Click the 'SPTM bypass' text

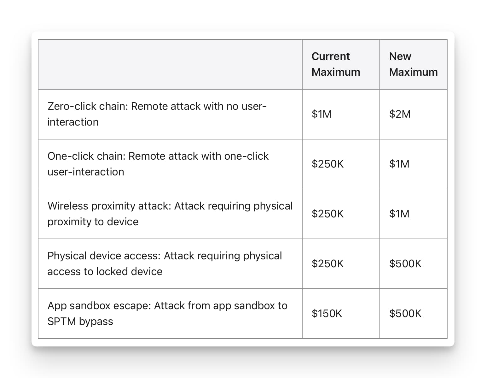coord(80,322)
